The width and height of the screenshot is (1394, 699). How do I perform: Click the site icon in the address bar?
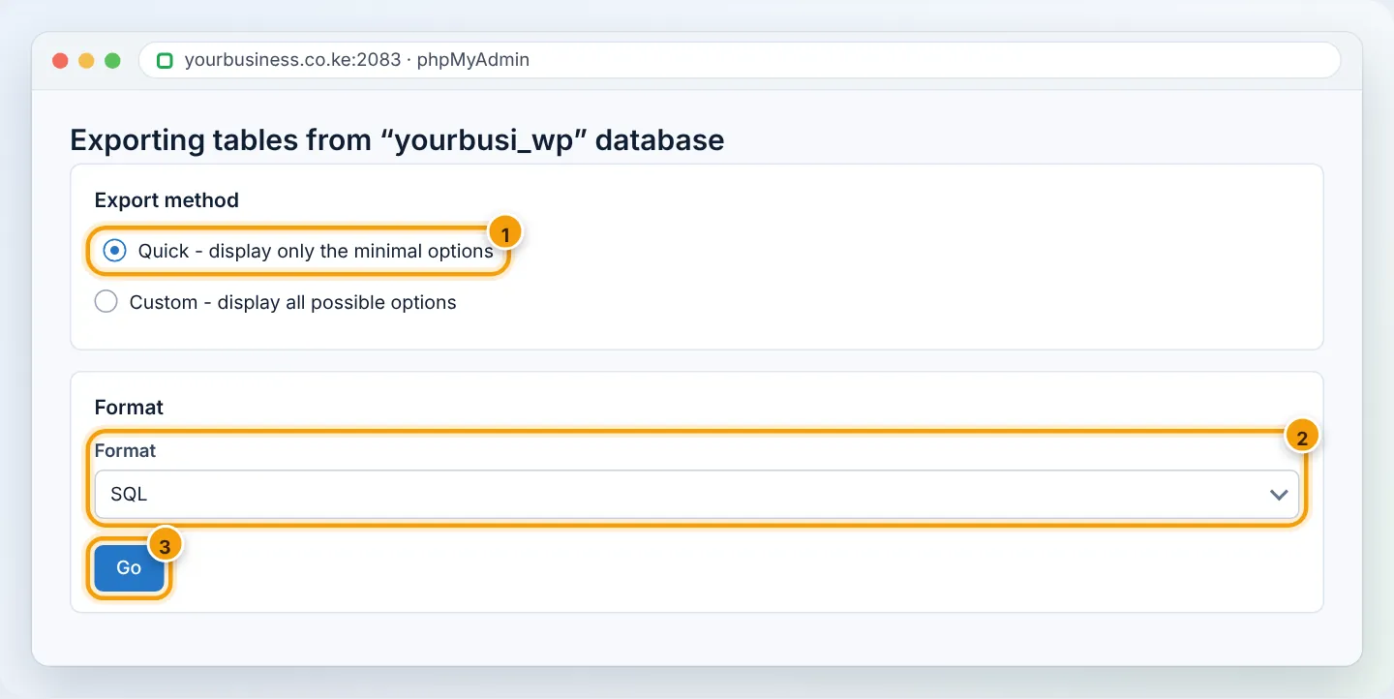point(165,60)
